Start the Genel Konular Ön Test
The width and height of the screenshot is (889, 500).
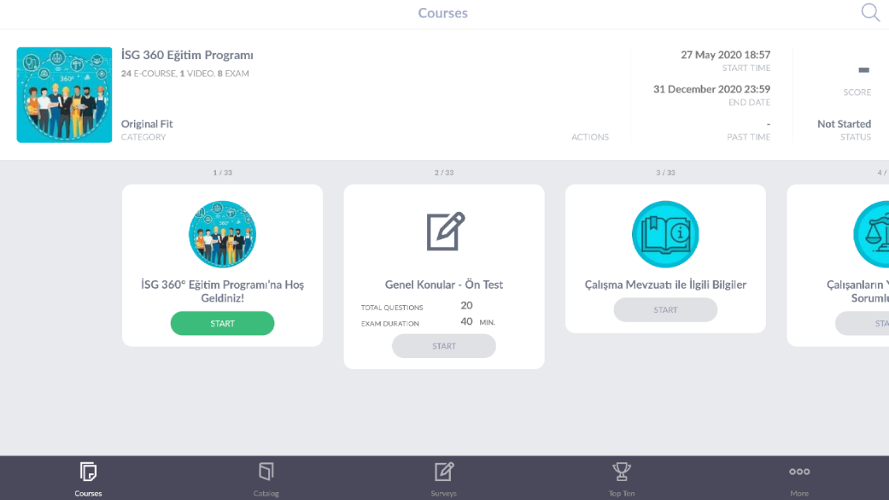tap(444, 346)
